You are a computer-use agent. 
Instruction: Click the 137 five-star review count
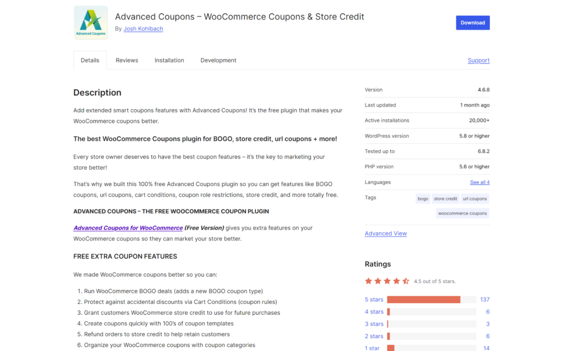484,299
